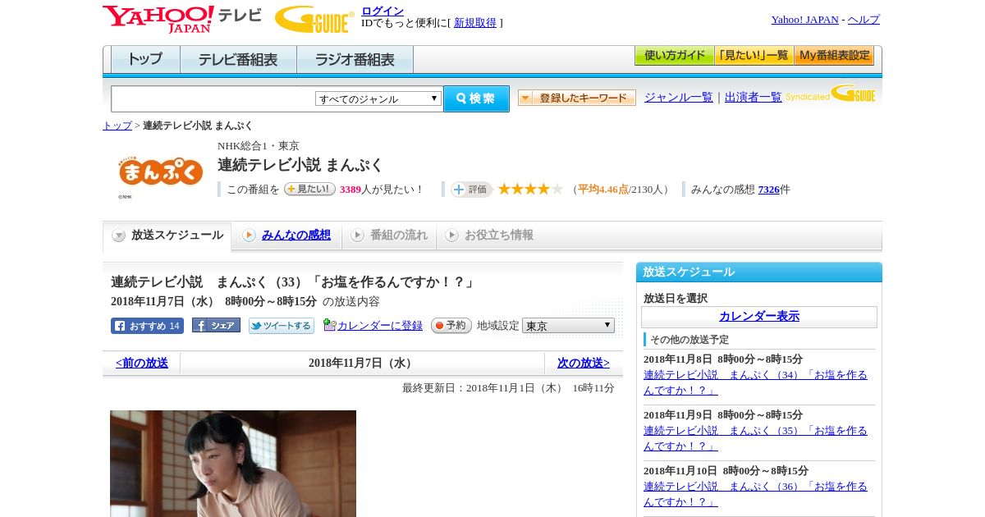Open the ヘルプ link
Viewport: 985px width, 517px height.
(x=864, y=20)
